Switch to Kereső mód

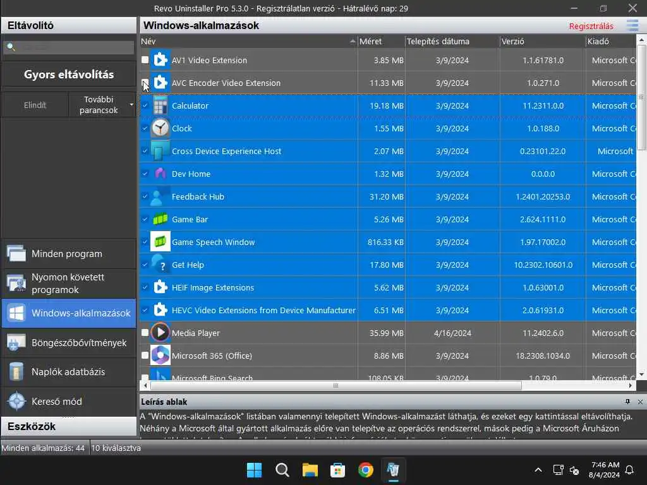[69, 401]
